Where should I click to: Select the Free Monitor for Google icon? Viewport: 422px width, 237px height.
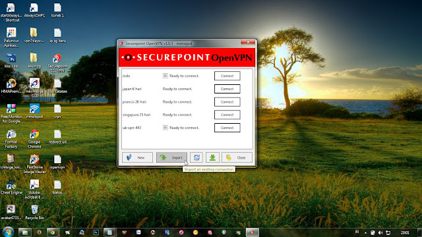[x=11, y=113]
